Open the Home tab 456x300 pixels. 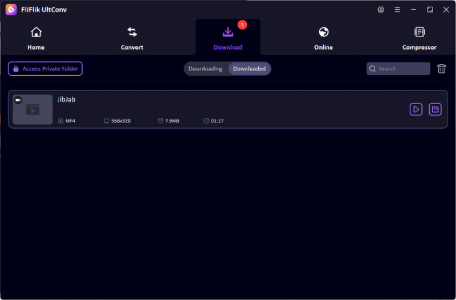coord(36,38)
